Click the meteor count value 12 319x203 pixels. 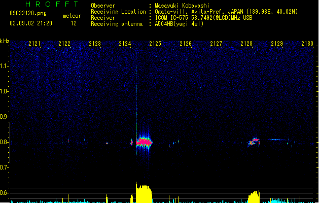74,23
